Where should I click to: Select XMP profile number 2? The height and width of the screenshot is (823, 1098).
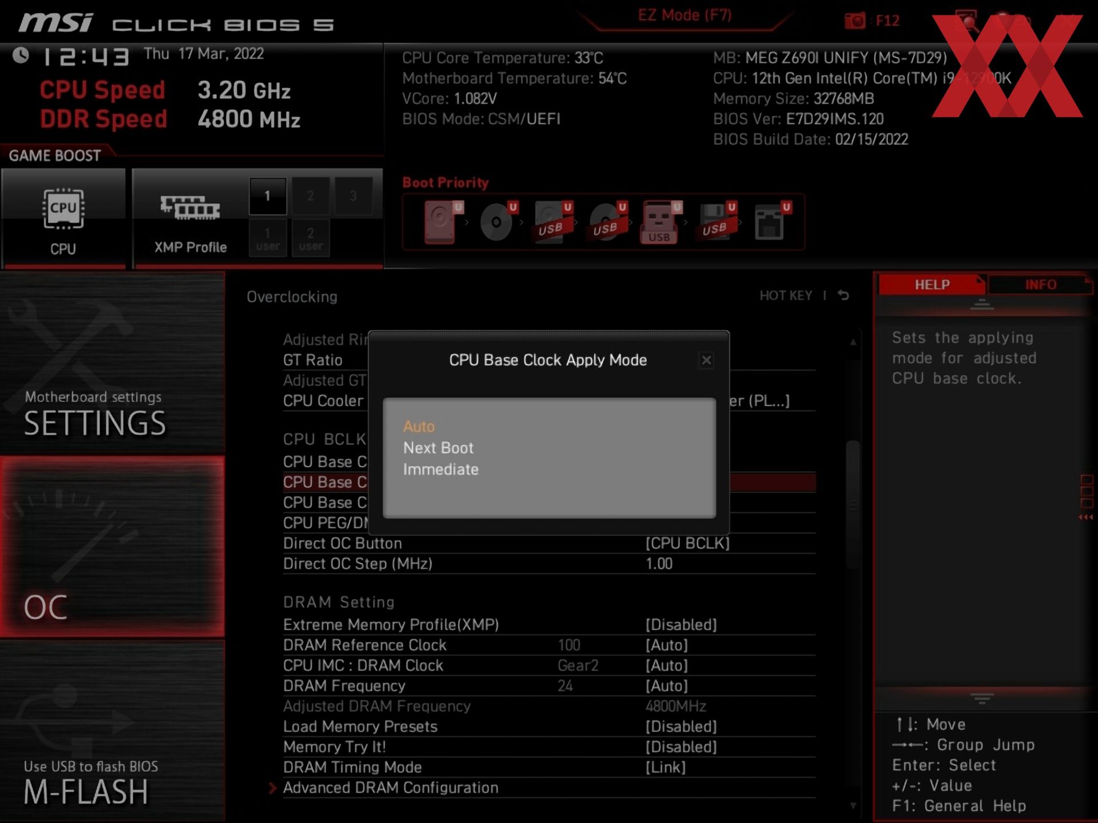311,196
